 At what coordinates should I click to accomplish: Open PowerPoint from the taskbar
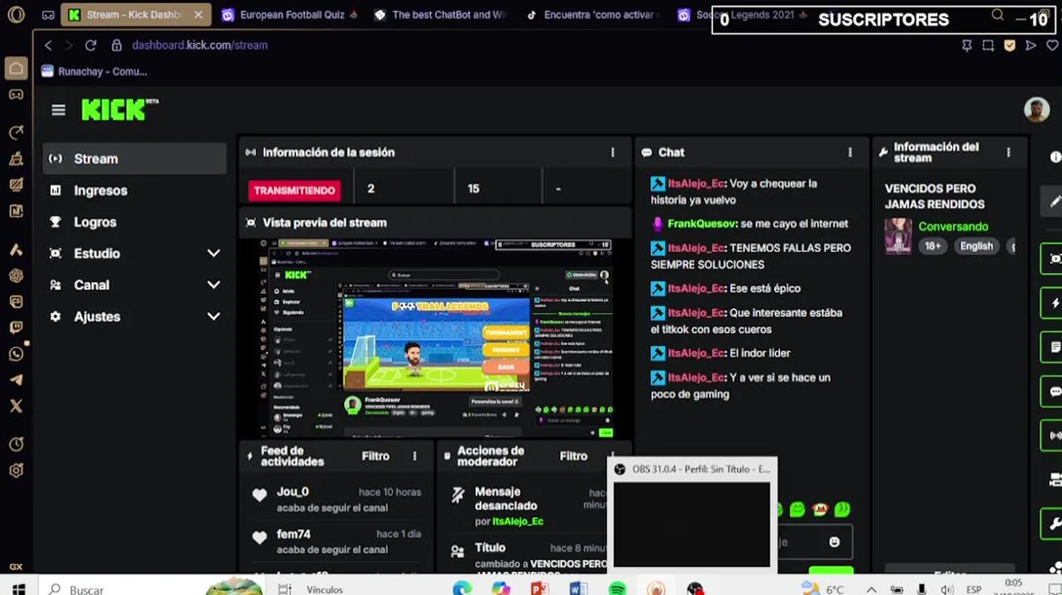tap(539, 588)
